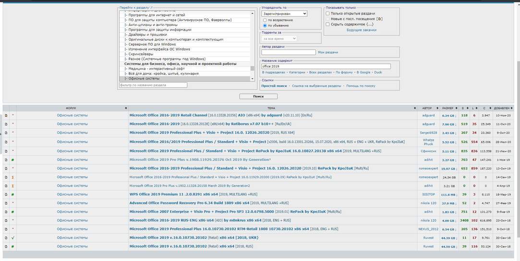Click the 'Автор раздачи' text input field
The image size is (520, 261).
(289, 52)
